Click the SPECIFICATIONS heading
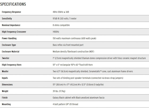The height and width of the screenshot is (111, 149). click(x=13, y=4)
